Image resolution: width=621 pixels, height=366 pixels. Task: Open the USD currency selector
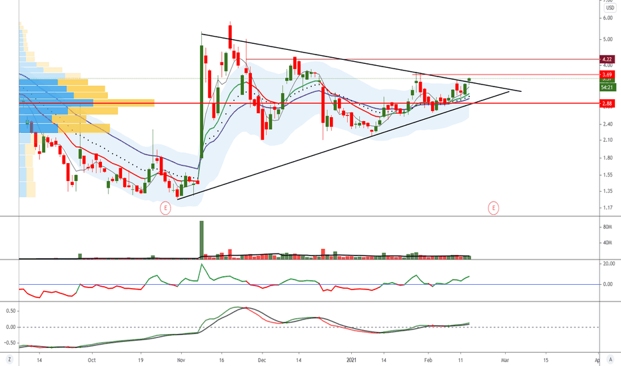[x=610, y=8]
